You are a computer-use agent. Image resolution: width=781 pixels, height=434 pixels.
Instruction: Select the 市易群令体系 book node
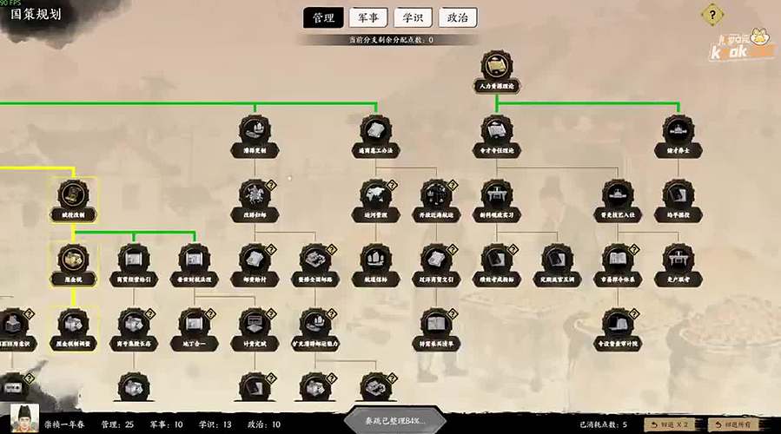(618, 265)
